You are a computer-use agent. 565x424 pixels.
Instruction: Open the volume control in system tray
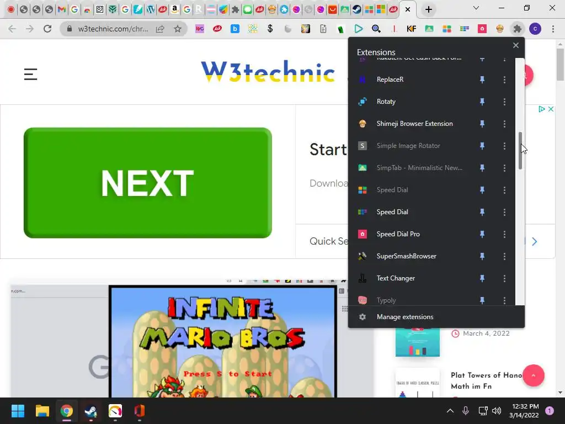[497, 411]
